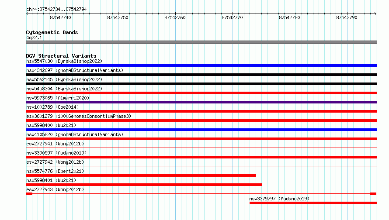Select the black bar under nsv5562145

201,84
